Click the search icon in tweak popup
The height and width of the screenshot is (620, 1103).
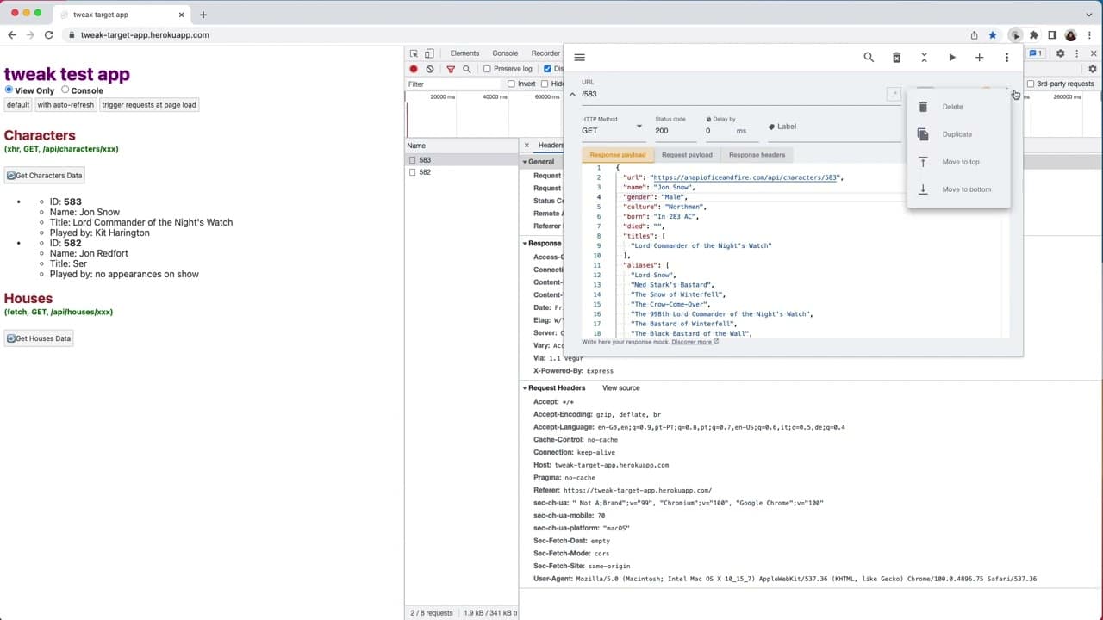[869, 58]
